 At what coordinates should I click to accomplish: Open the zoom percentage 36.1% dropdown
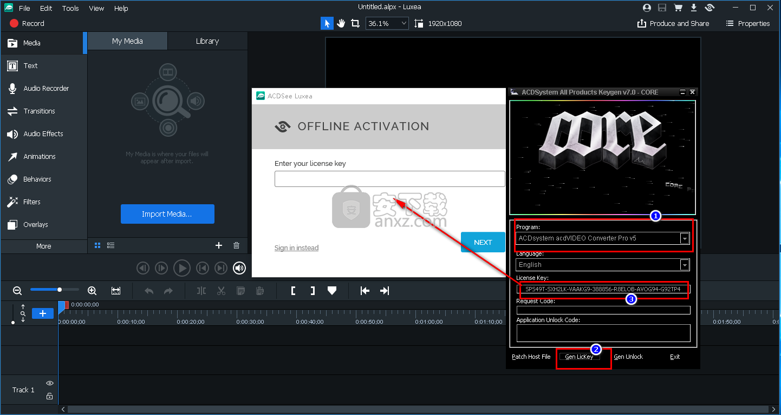click(x=387, y=23)
